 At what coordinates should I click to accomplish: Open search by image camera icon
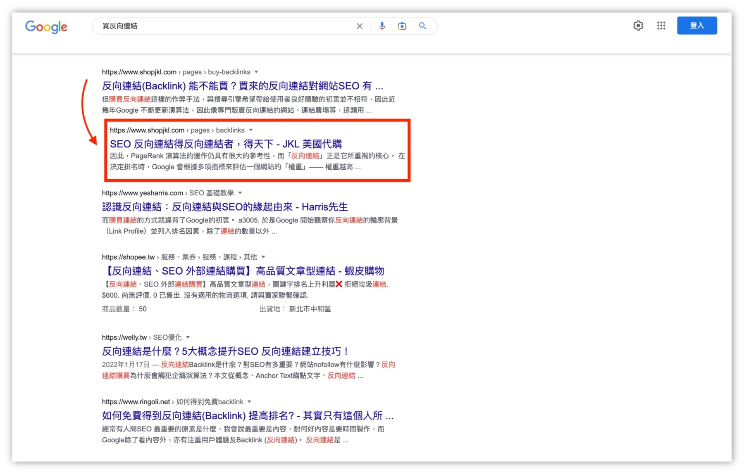click(x=402, y=26)
